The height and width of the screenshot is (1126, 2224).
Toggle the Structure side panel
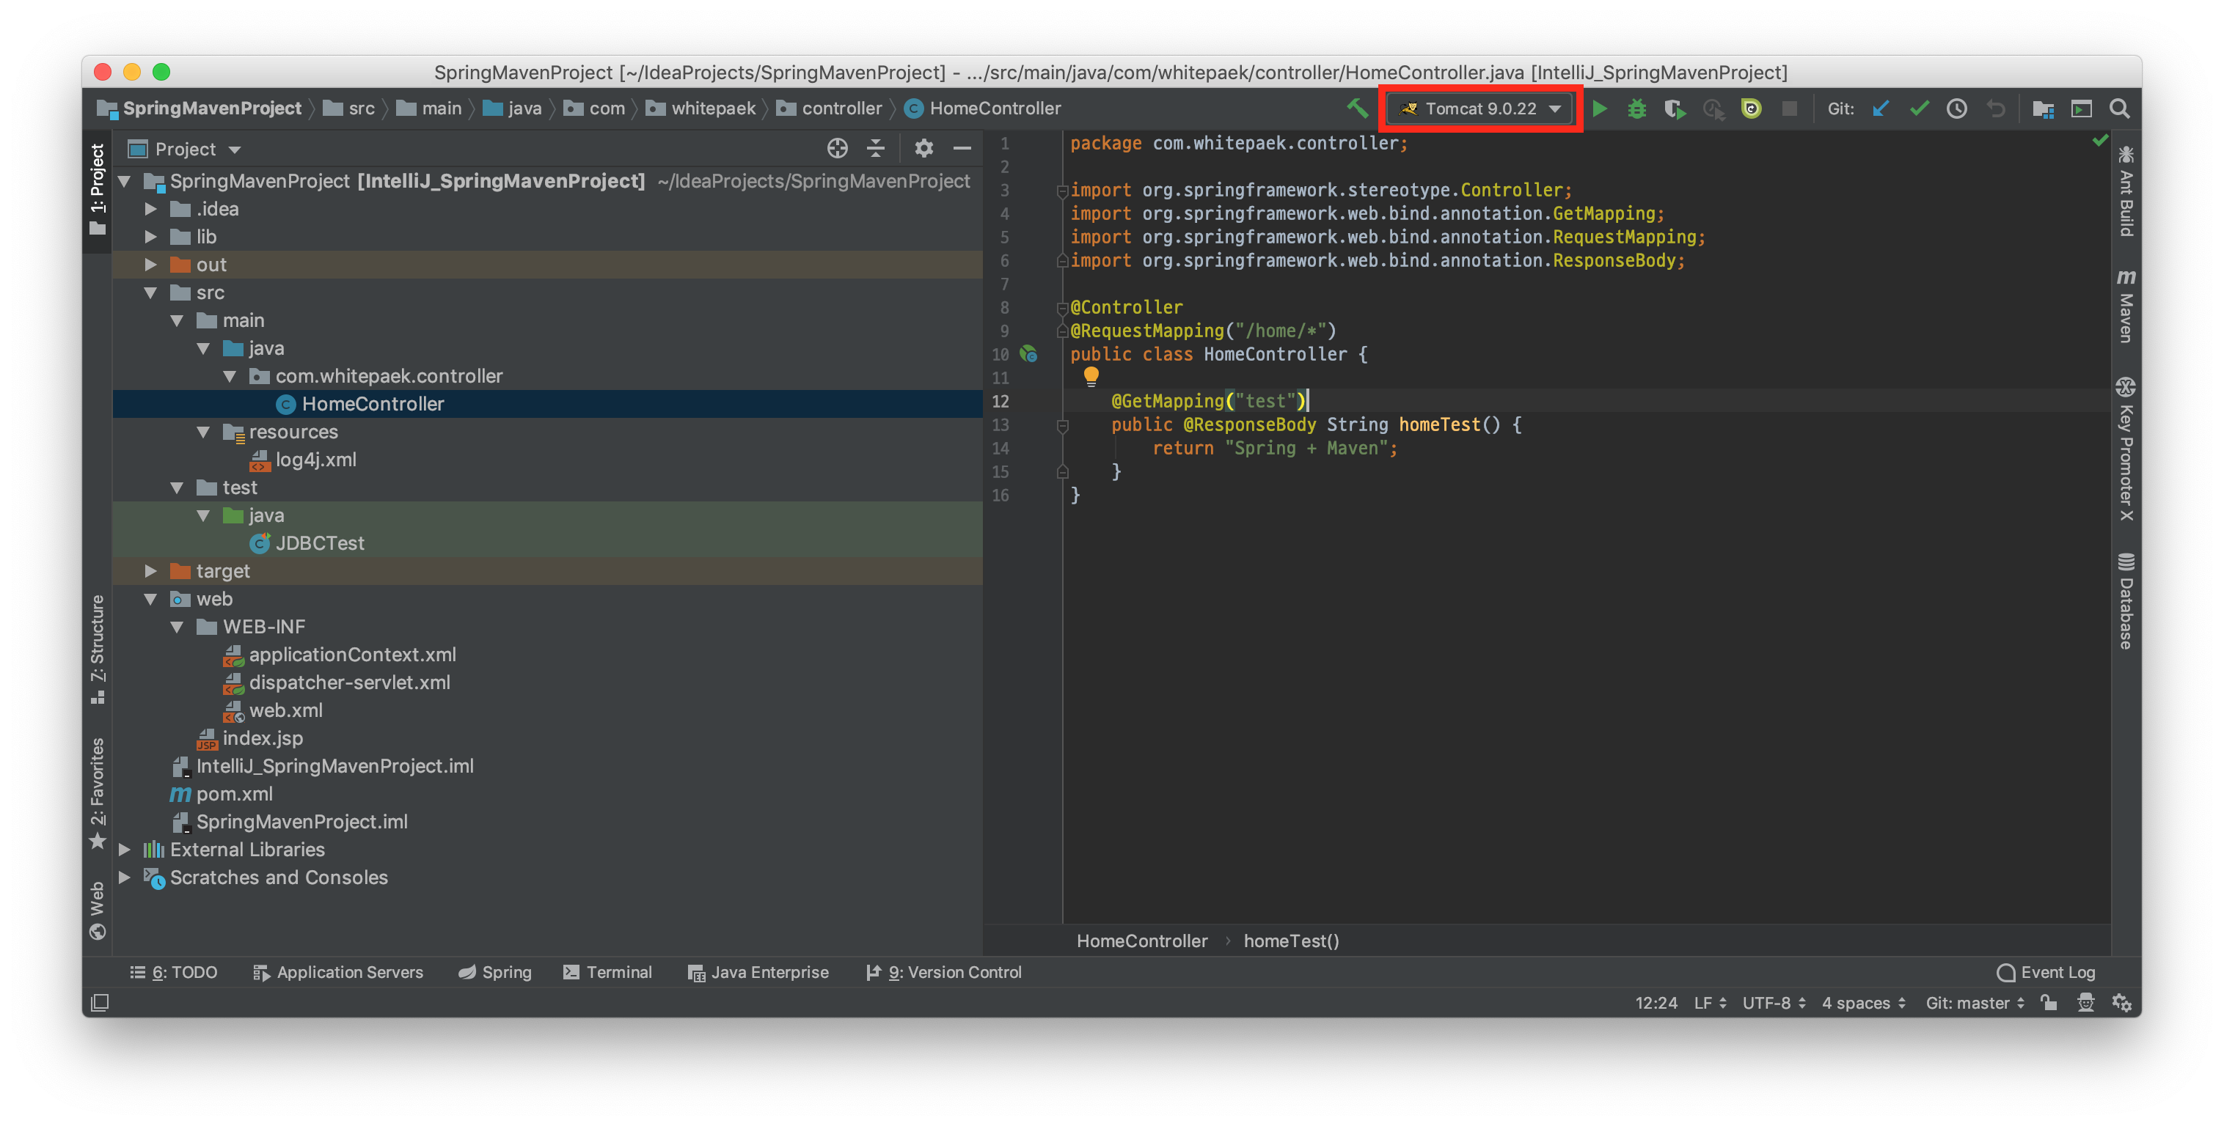[98, 648]
